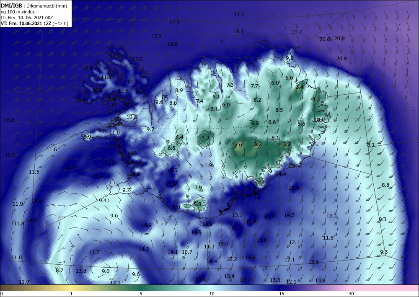419x297 pixels.
Task: Click the 7.9 value
Action: (x=198, y=187)
